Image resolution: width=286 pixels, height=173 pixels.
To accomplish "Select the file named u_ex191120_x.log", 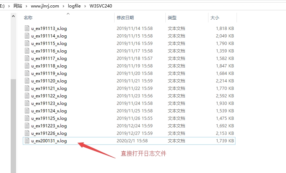I will 49,81.
